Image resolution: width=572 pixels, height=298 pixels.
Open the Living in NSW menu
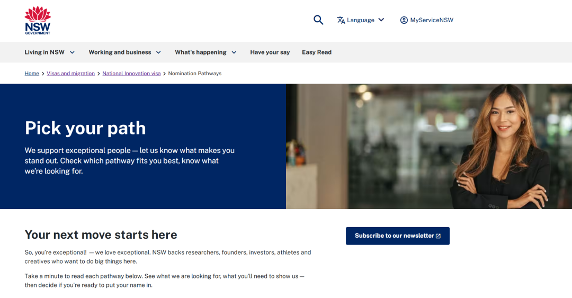(x=44, y=52)
